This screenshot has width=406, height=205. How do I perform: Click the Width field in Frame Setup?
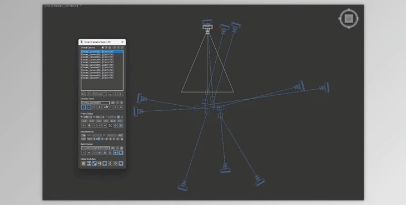coord(87,117)
